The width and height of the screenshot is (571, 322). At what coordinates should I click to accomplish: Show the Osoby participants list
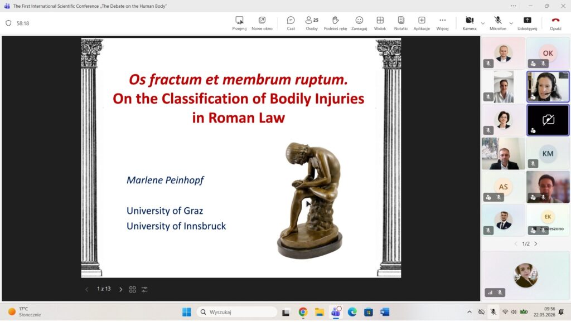point(312,23)
